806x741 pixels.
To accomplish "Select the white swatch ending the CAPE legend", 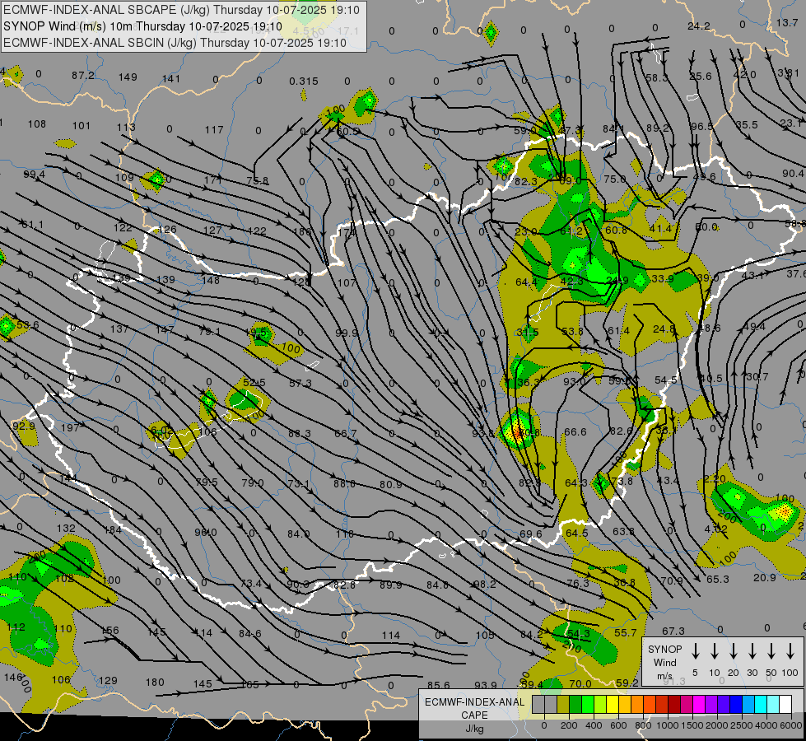I will pos(785,705).
